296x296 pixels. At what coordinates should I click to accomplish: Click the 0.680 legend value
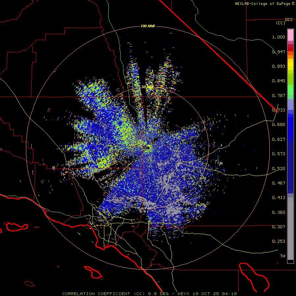coord(279,125)
